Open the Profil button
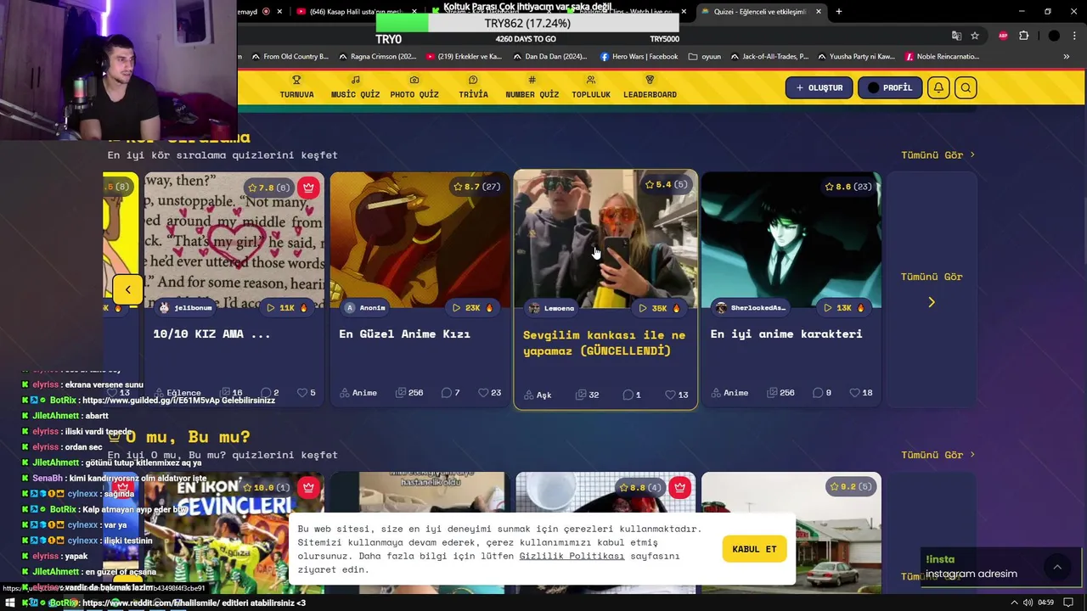The image size is (1087, 611). pos(890,87)
